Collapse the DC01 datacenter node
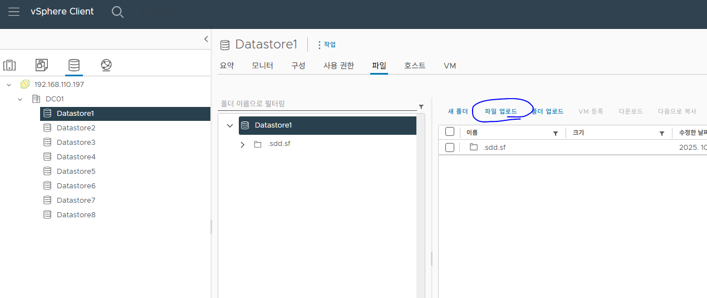Screen dimensions: 707x298 tap(20, 99)
